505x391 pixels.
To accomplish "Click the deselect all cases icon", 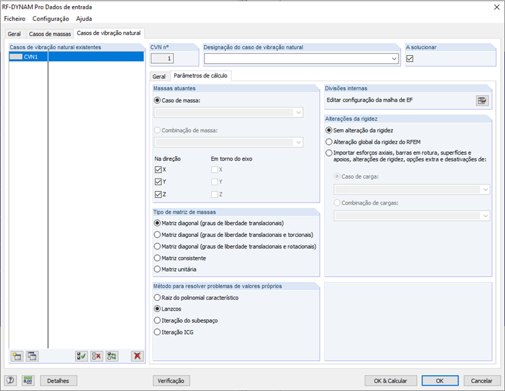I will click(96, 356).
